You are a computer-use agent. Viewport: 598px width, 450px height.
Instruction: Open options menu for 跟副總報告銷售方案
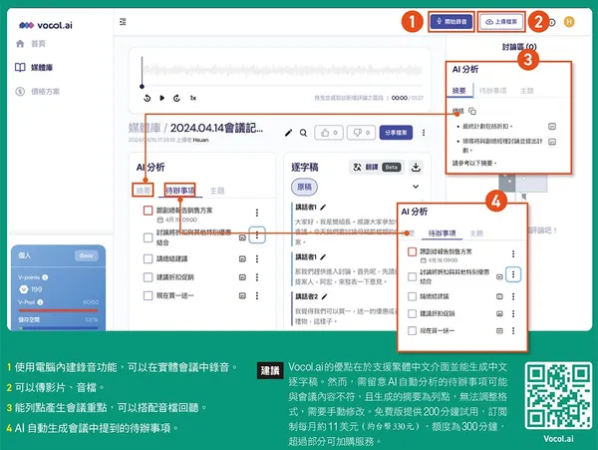[257, 213]
